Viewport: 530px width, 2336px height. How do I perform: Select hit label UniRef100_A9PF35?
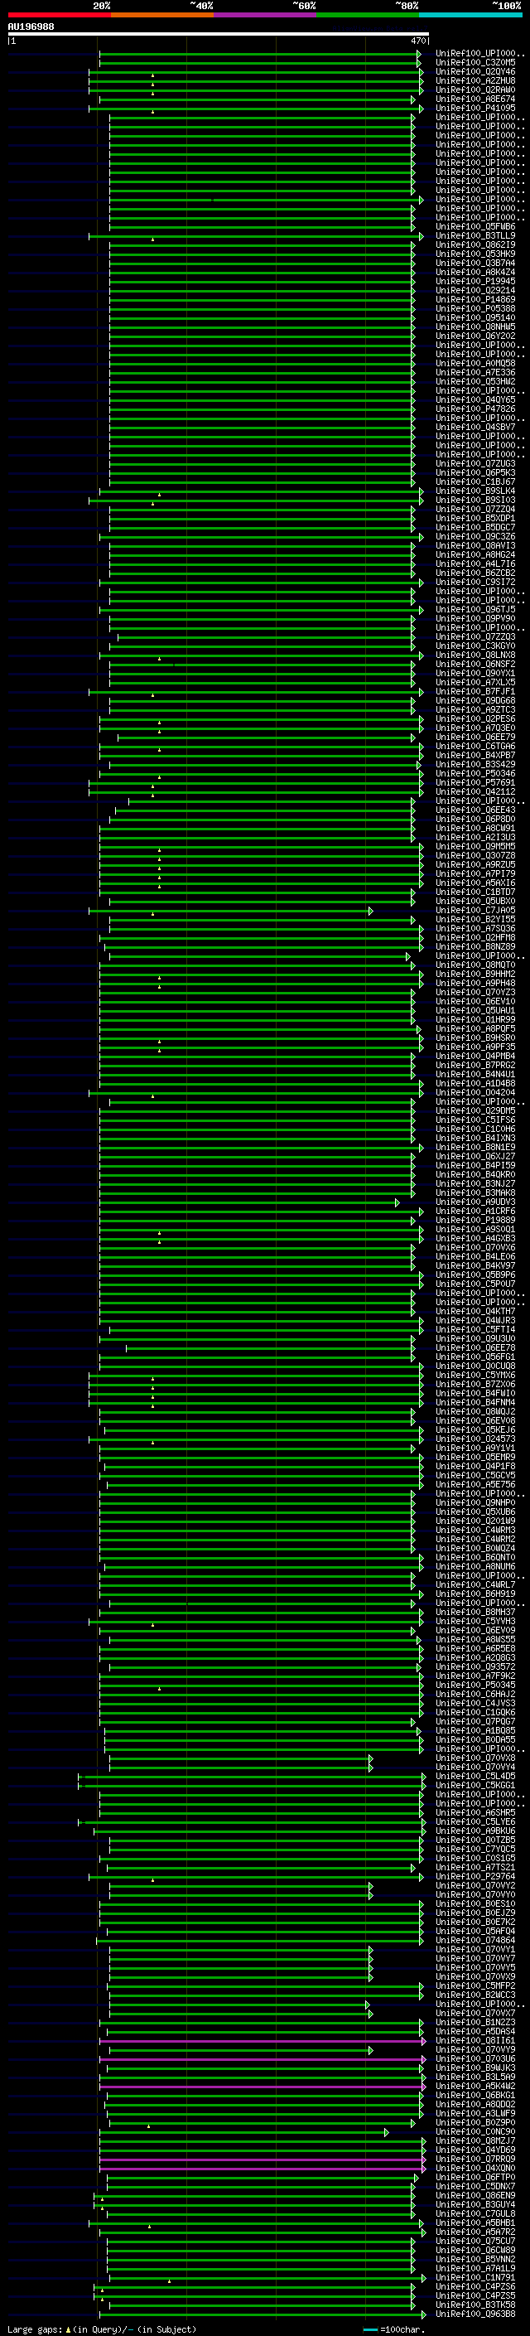tap(475, 1047)
